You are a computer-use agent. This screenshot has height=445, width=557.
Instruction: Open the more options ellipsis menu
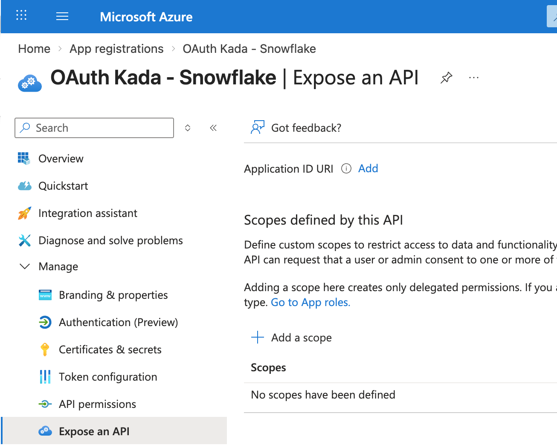(x=473, y=78)
